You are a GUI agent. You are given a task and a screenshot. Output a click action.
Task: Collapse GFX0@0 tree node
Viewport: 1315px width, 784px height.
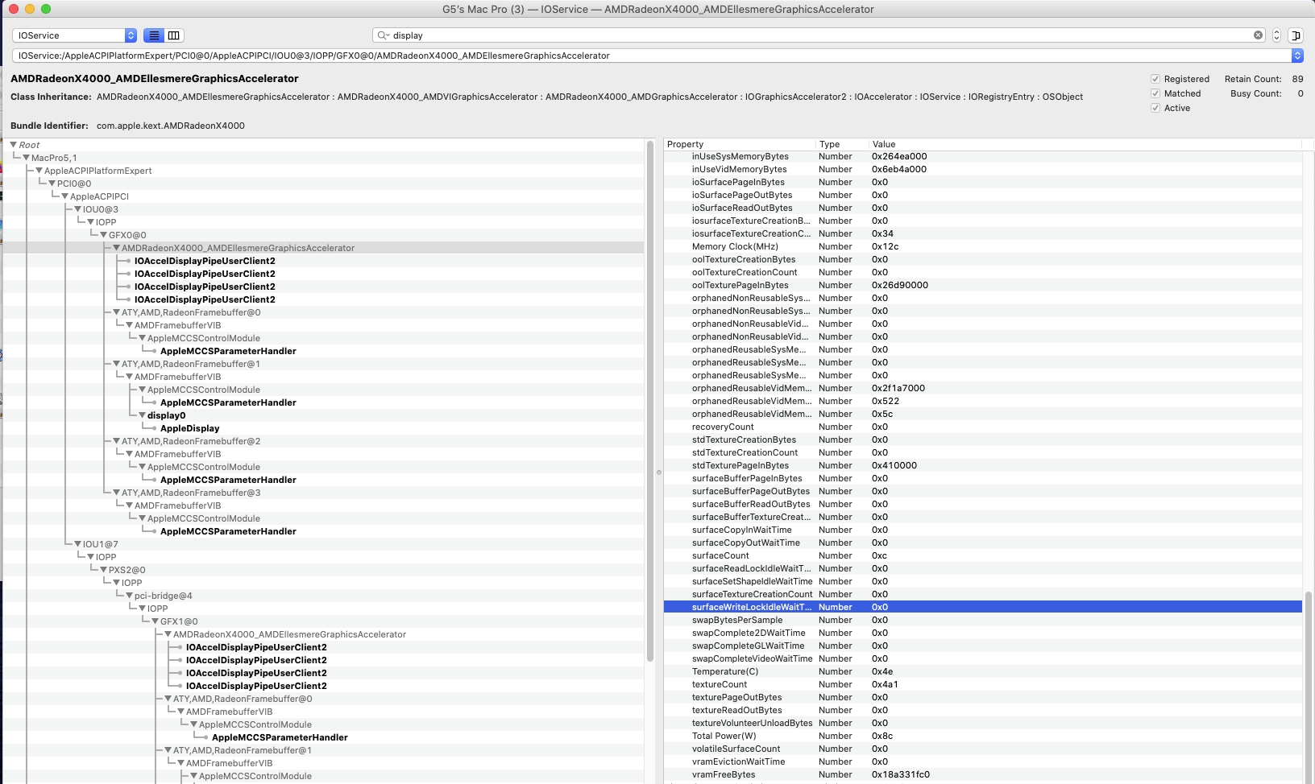click(x=103, y=235)
